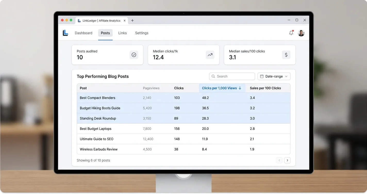Click the search magnifier icon
This screenshot has height=194, width=367.
click(x=213, y=76)
